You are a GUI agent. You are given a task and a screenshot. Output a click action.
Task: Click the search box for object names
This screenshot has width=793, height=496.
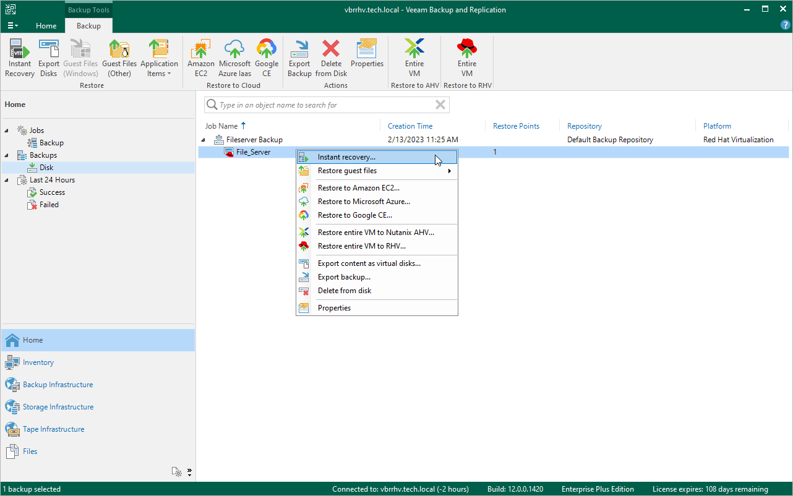point(327,105)
